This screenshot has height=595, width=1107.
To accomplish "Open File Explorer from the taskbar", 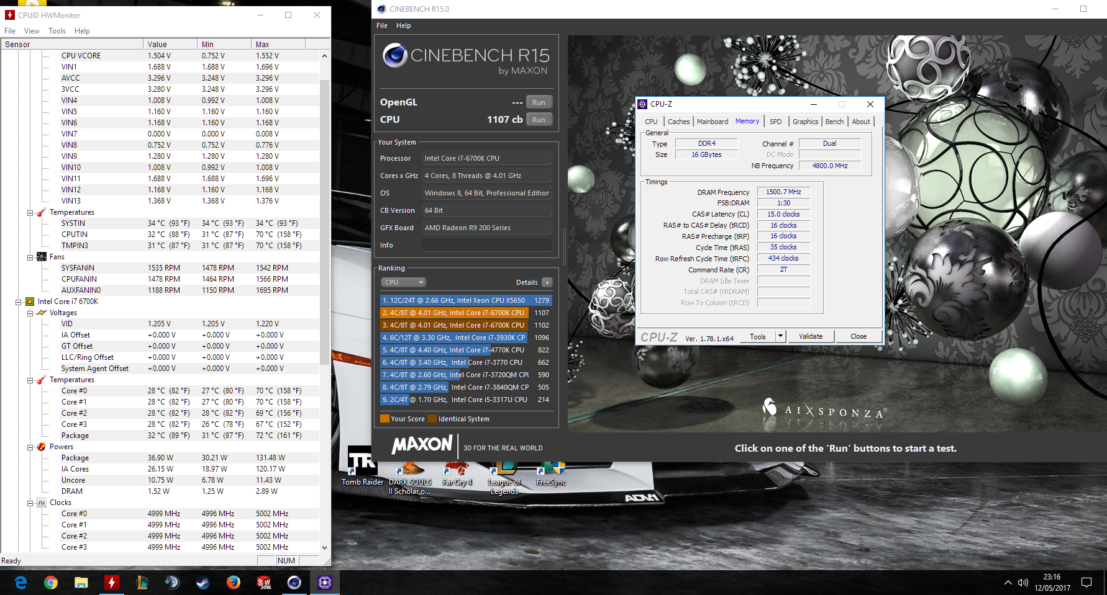I will (x=81, y=583).
